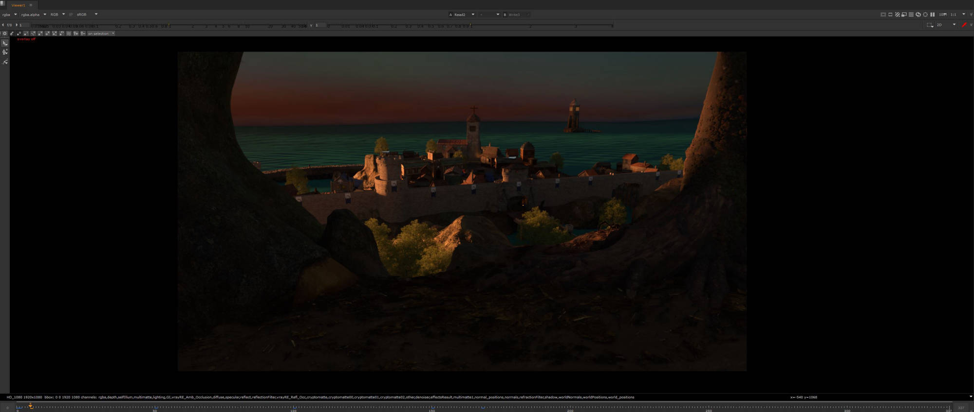Click the decrease f-stop left arrow
This screenshot has width=974, height=412.
[x=3, y=25]
